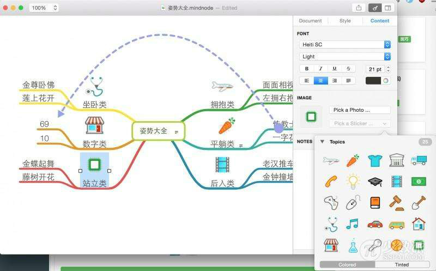
Task: Pick the graduation cap sticker
Action: point(375,182)
